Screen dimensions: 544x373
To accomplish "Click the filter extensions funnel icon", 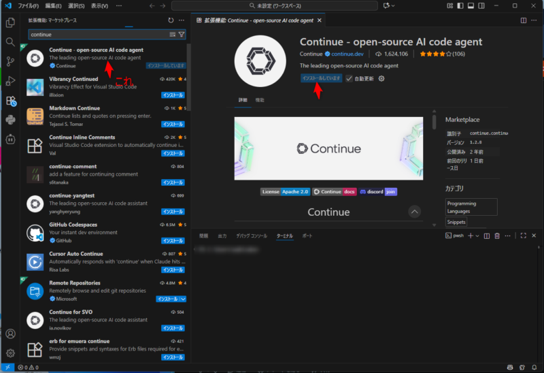I will pyautogui.click(x=182, y=34).
